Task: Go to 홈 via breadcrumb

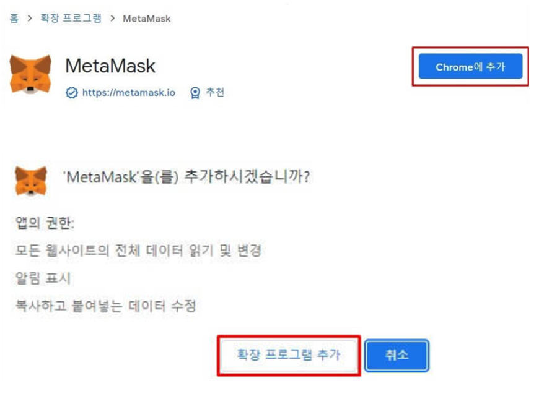Action: click(14, 18)
